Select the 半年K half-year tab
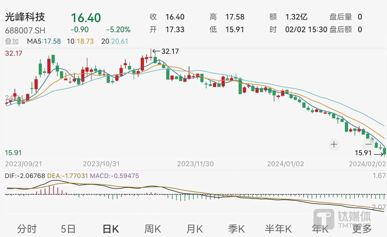The width and height of the screenshot is (387, 237). point(278,229)
